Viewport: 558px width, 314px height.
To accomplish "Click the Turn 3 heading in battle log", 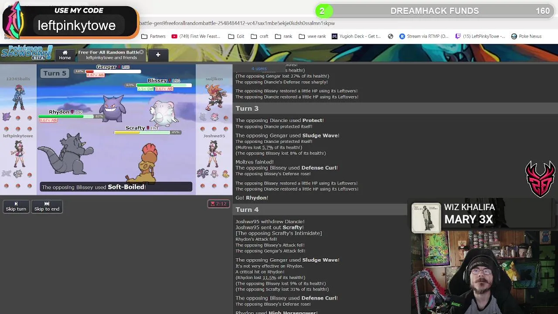I will pos(247,108).
